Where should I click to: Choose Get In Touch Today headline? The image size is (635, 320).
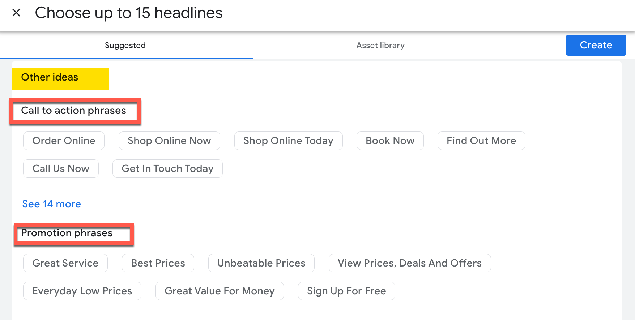(167, 168)
